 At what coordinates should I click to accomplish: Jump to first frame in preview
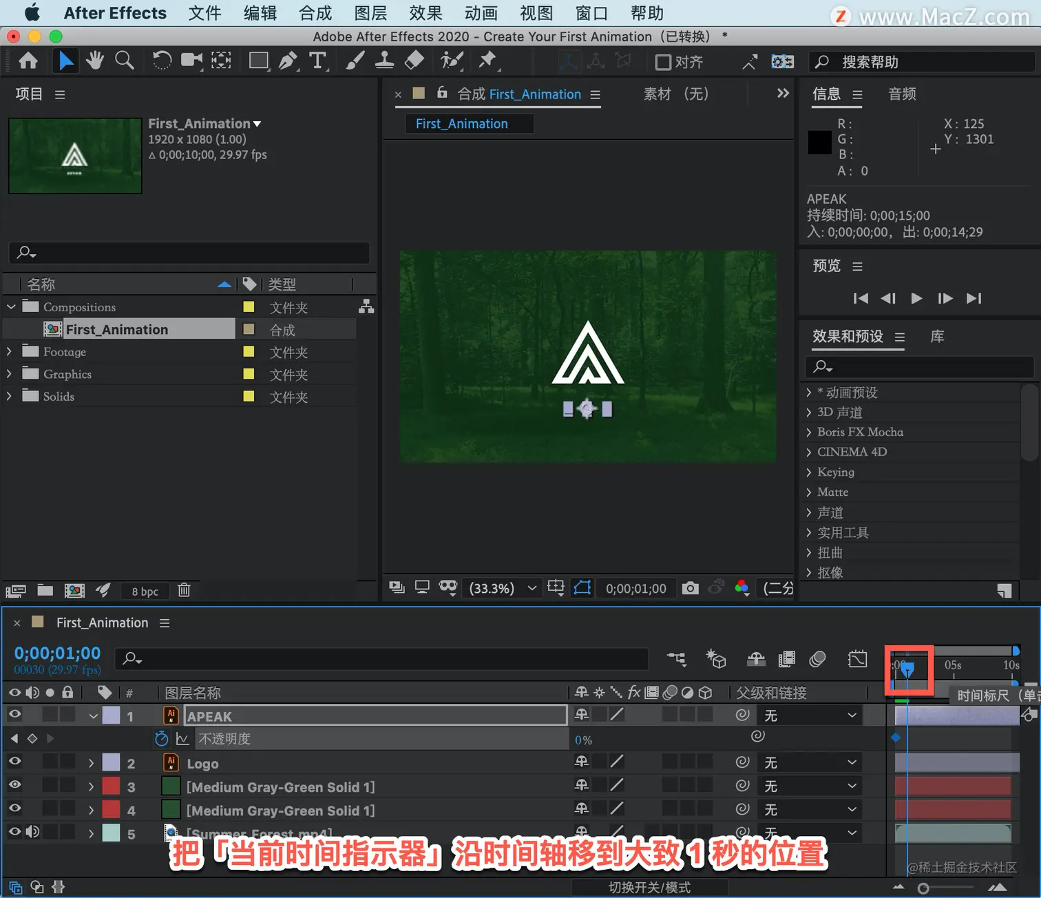[x=861, y=298]
